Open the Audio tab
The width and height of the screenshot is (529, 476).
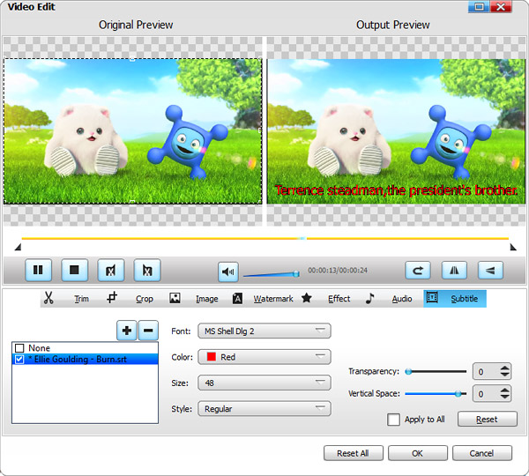402,299
